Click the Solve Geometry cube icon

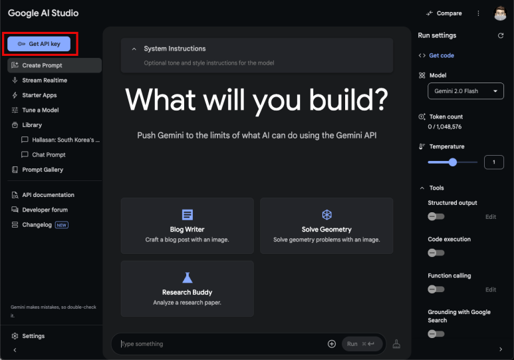(x=327, y=215)
